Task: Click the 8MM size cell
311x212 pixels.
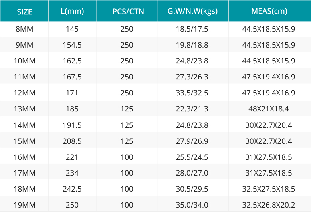Action: 24,29
